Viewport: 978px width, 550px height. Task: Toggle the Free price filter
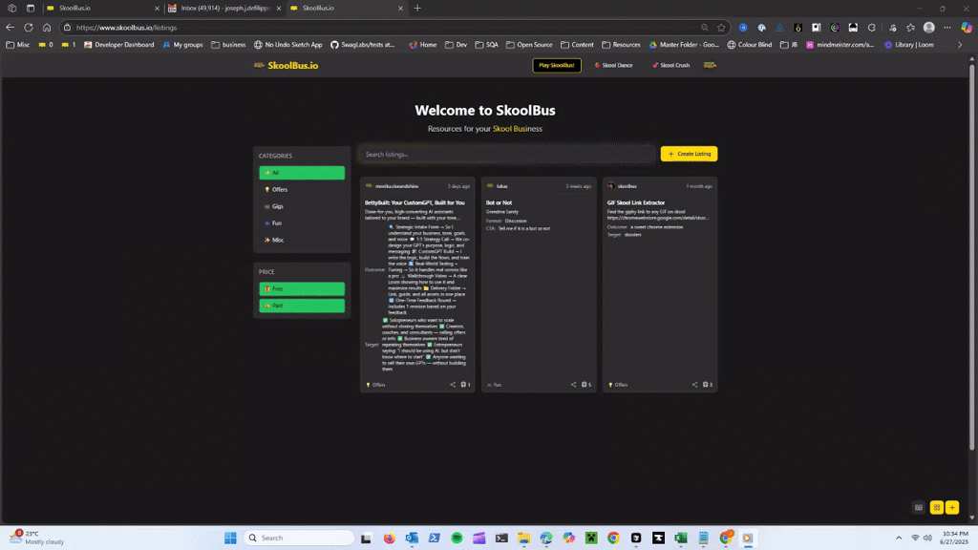pyautogui.click(x=302, y=288)
